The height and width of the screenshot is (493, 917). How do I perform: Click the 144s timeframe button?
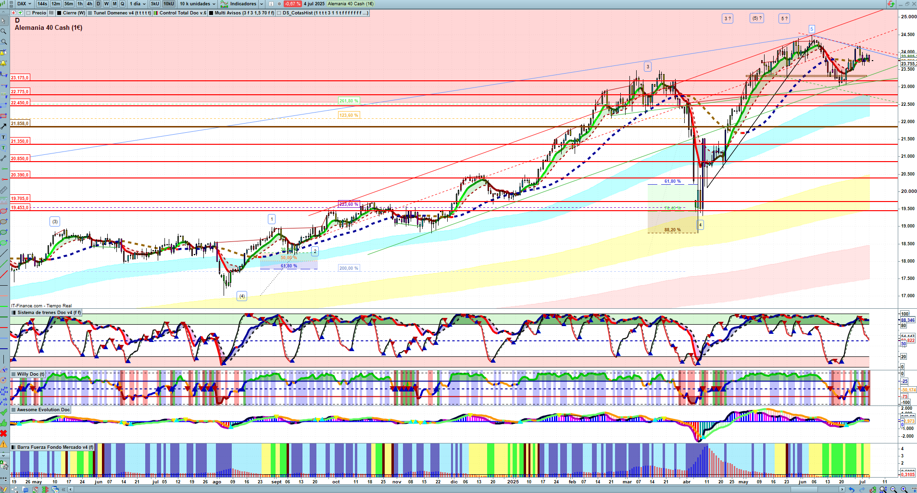[x=42, y=4]
